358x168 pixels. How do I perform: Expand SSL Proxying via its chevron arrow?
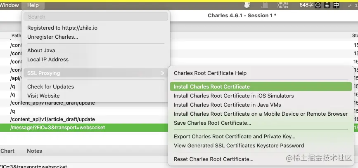pyautogui.click(x=163, y=73)
